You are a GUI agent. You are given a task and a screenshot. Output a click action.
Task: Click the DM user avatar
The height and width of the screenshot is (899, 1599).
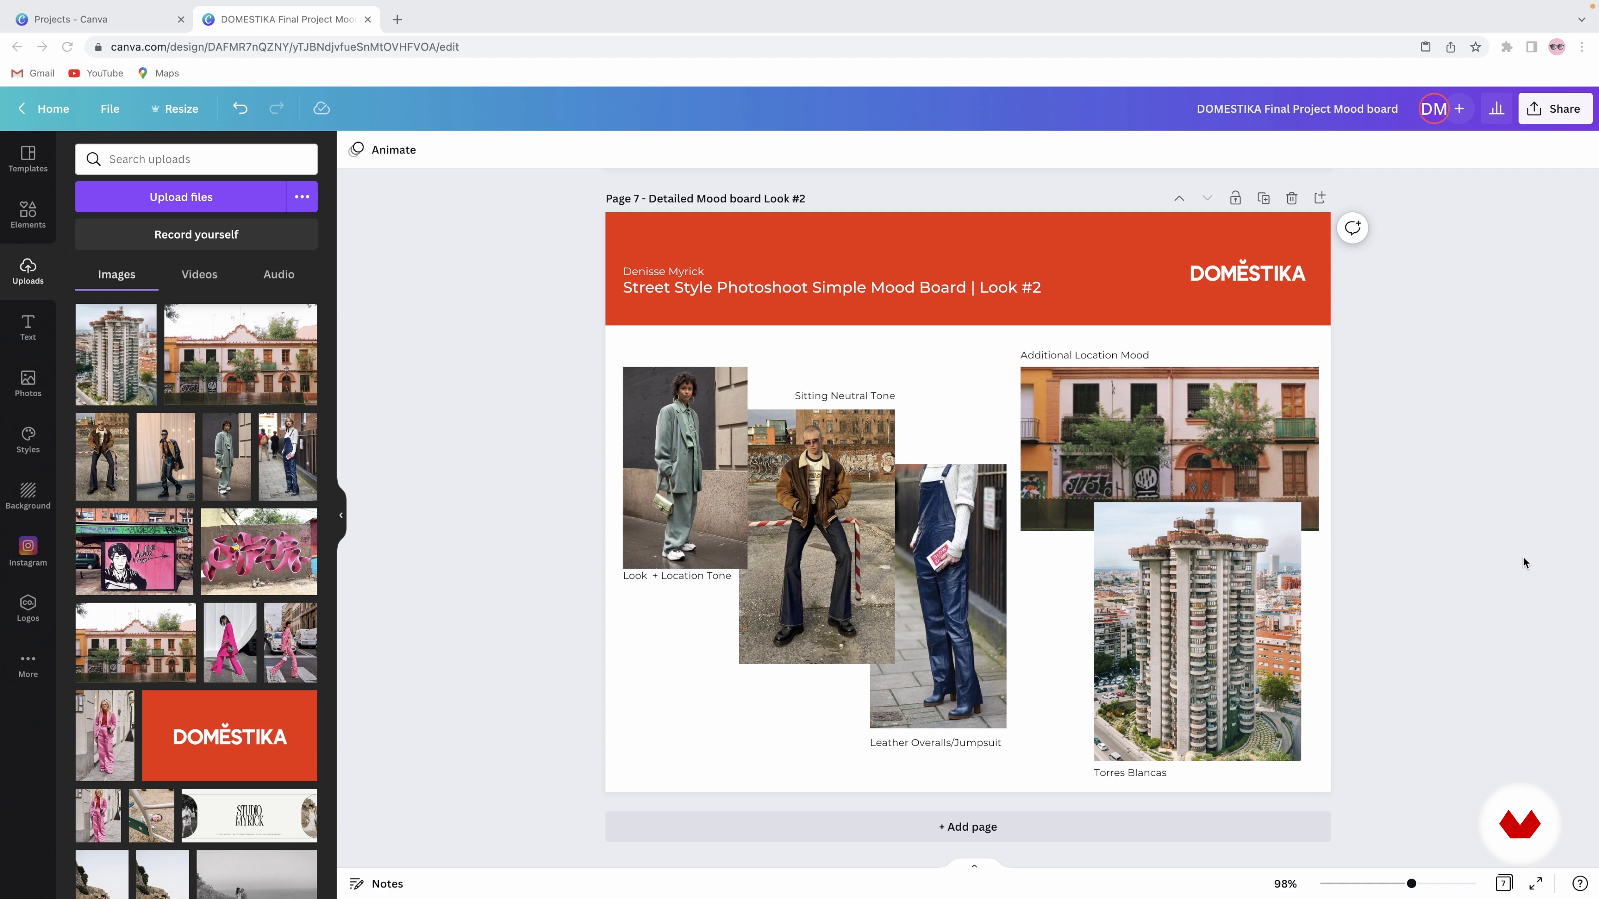1433,109
